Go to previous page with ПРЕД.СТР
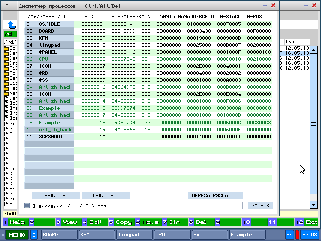Screen dimensions: 321x241 [56, 195]
